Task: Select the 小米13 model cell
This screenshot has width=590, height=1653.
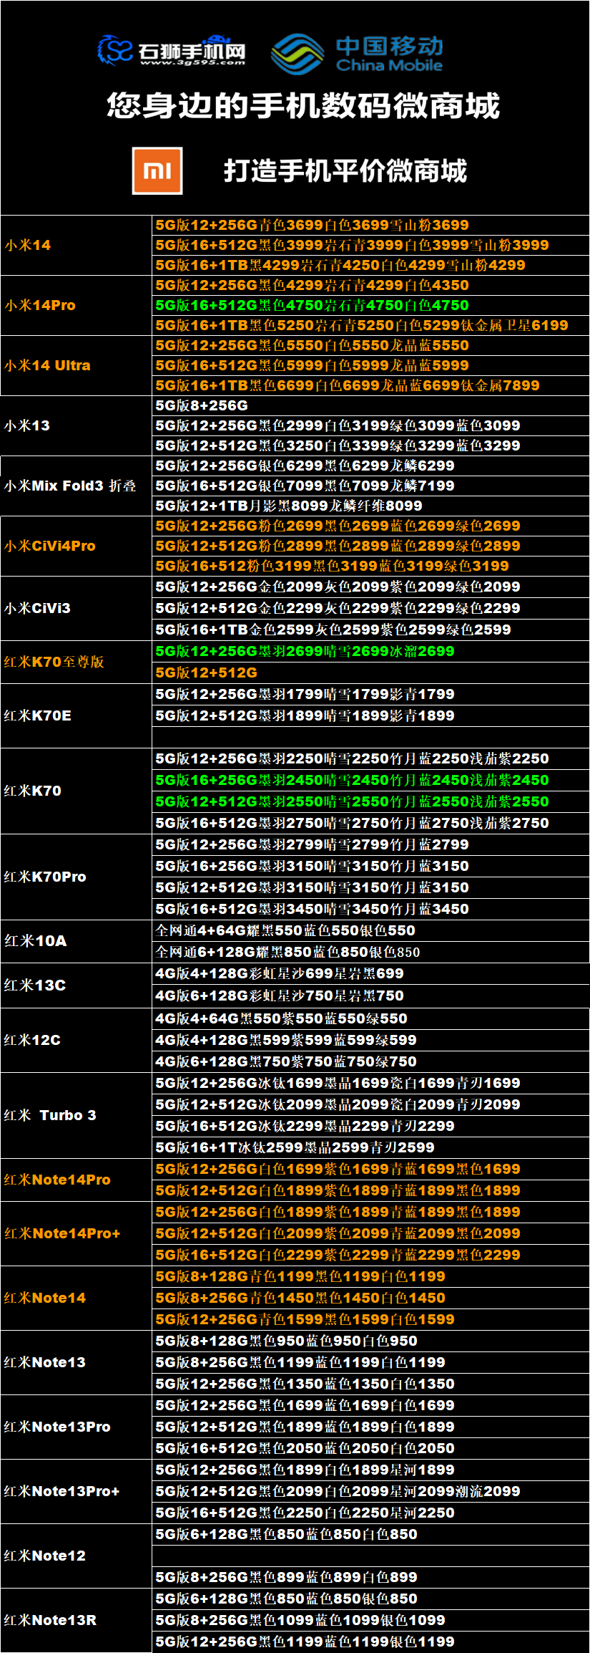Action: click(77, 425)
